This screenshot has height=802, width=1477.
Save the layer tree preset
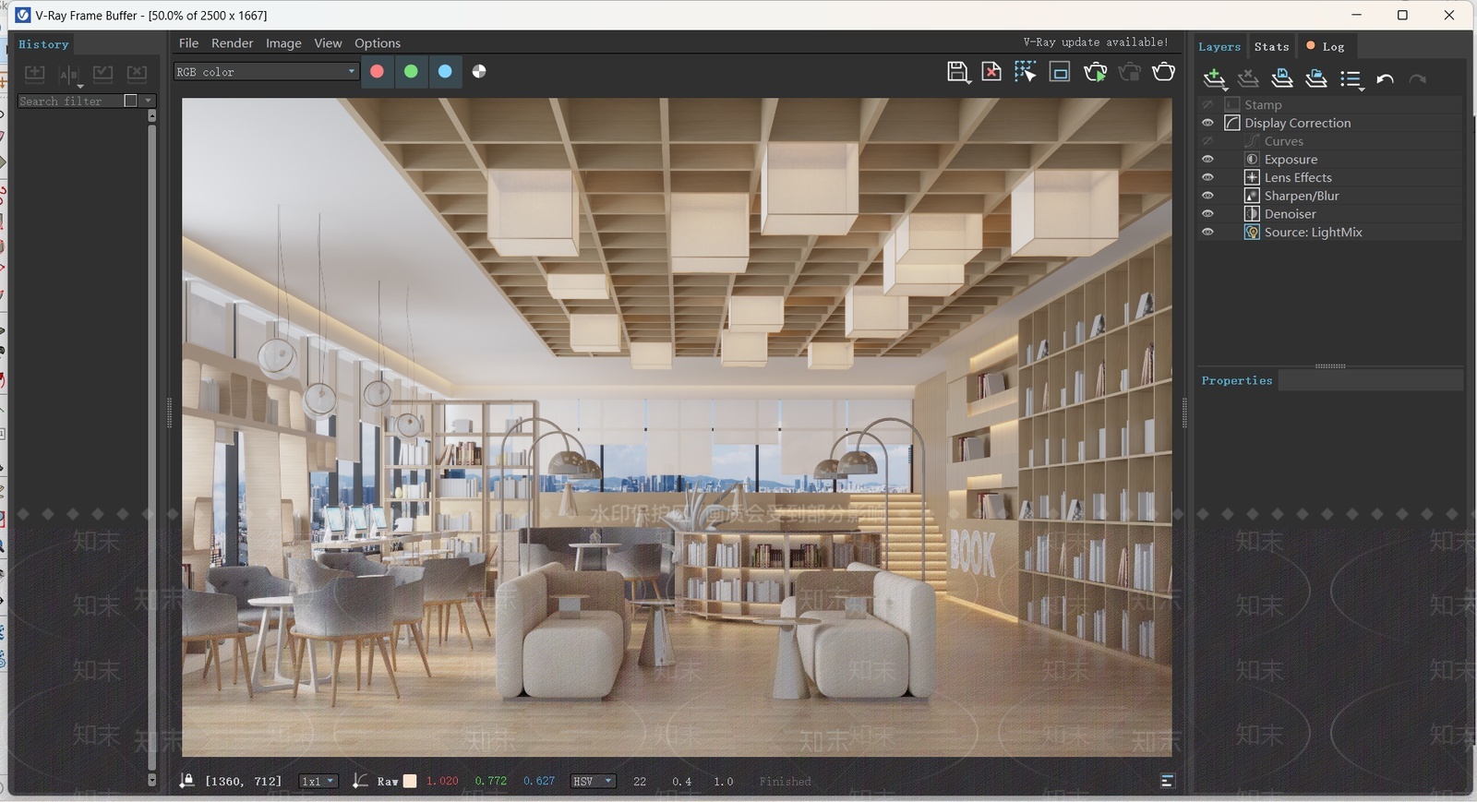[x=1282, y=79]
